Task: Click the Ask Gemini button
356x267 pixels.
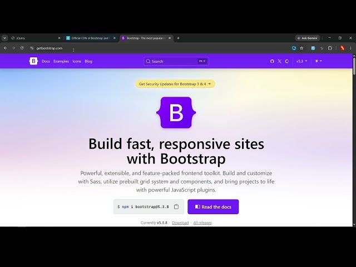Action: point(308,38)
